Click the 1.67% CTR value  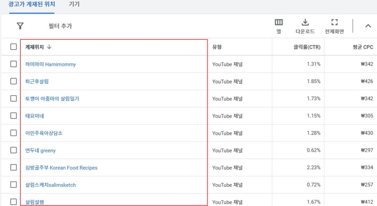313,202
